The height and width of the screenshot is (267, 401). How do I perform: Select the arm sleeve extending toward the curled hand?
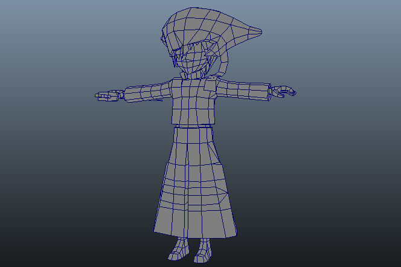[244, 90]
